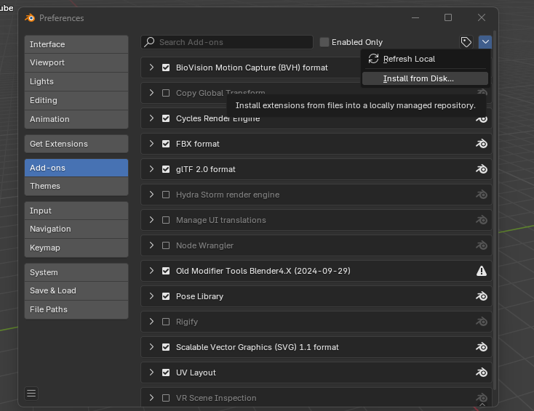Expand BioVision Motion Capture details
Screen dimensions: 534x411
pyautogui.click(x=151, y=68)
